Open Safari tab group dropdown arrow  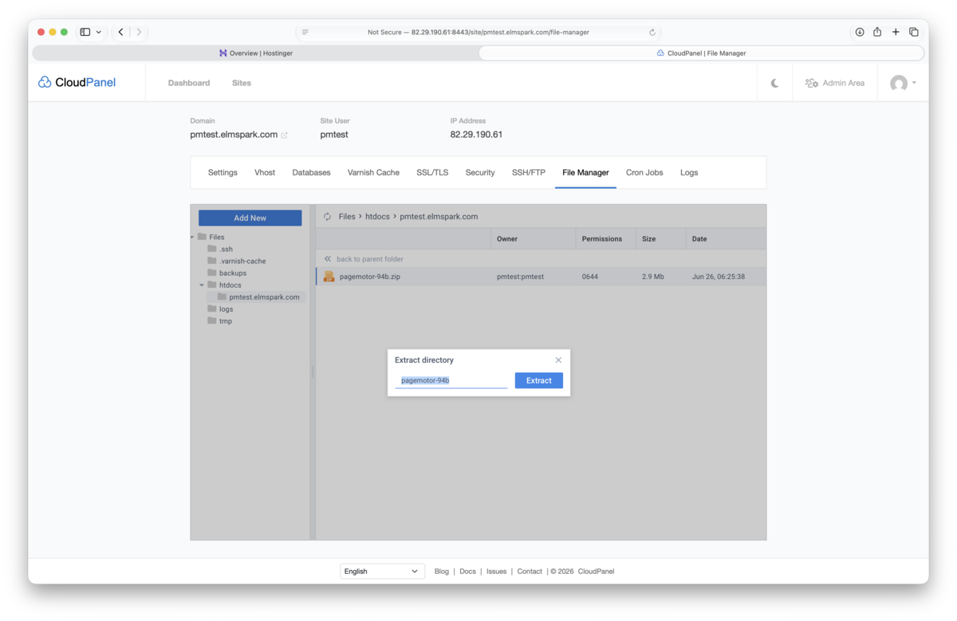tap(99, 32)
